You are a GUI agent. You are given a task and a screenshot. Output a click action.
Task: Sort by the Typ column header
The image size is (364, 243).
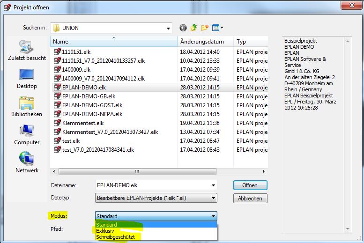click(x=251, y=42)
